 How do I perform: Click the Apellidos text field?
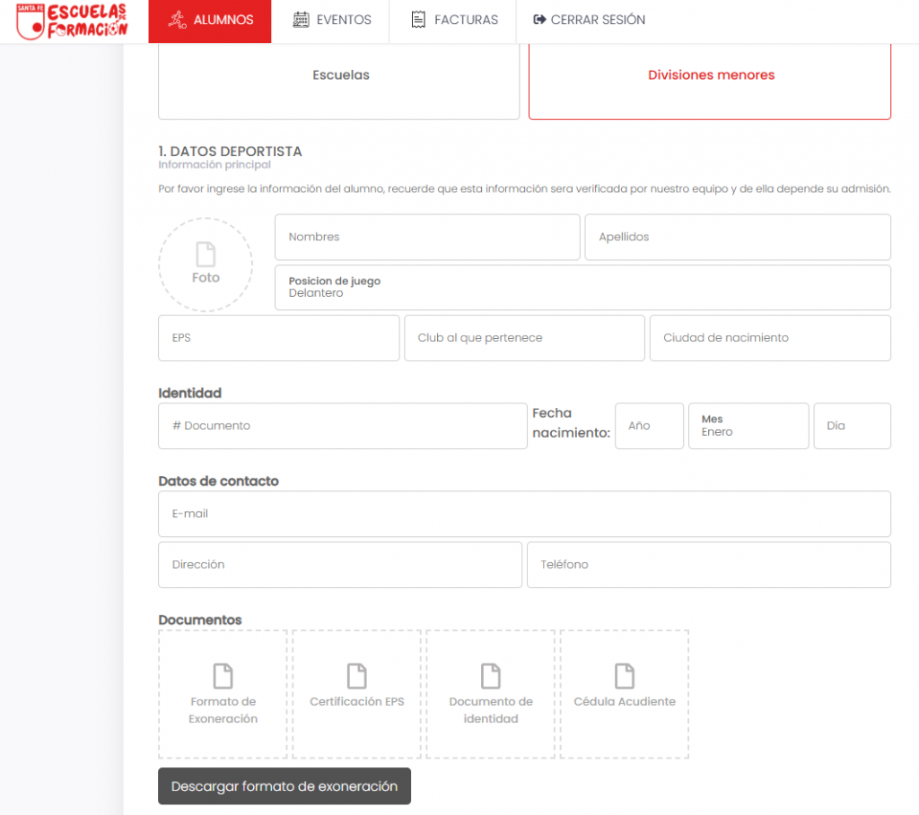point(737,238)
